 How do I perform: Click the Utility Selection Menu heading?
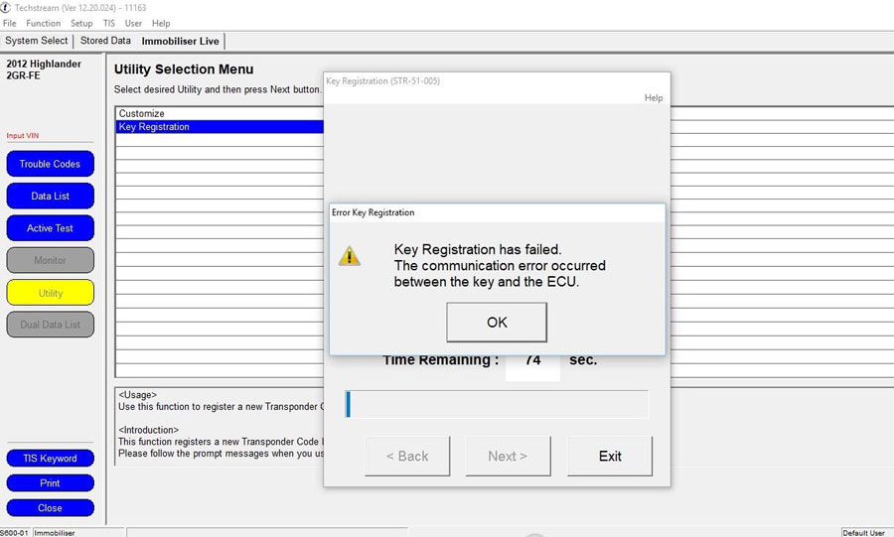point(184,69)
